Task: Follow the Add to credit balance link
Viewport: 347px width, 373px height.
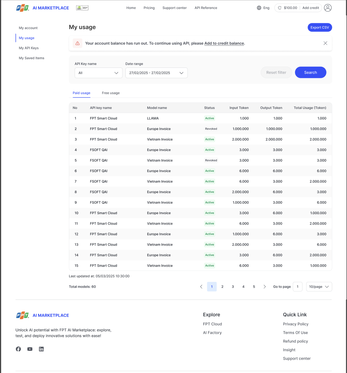Action: (x=224, y=43)
